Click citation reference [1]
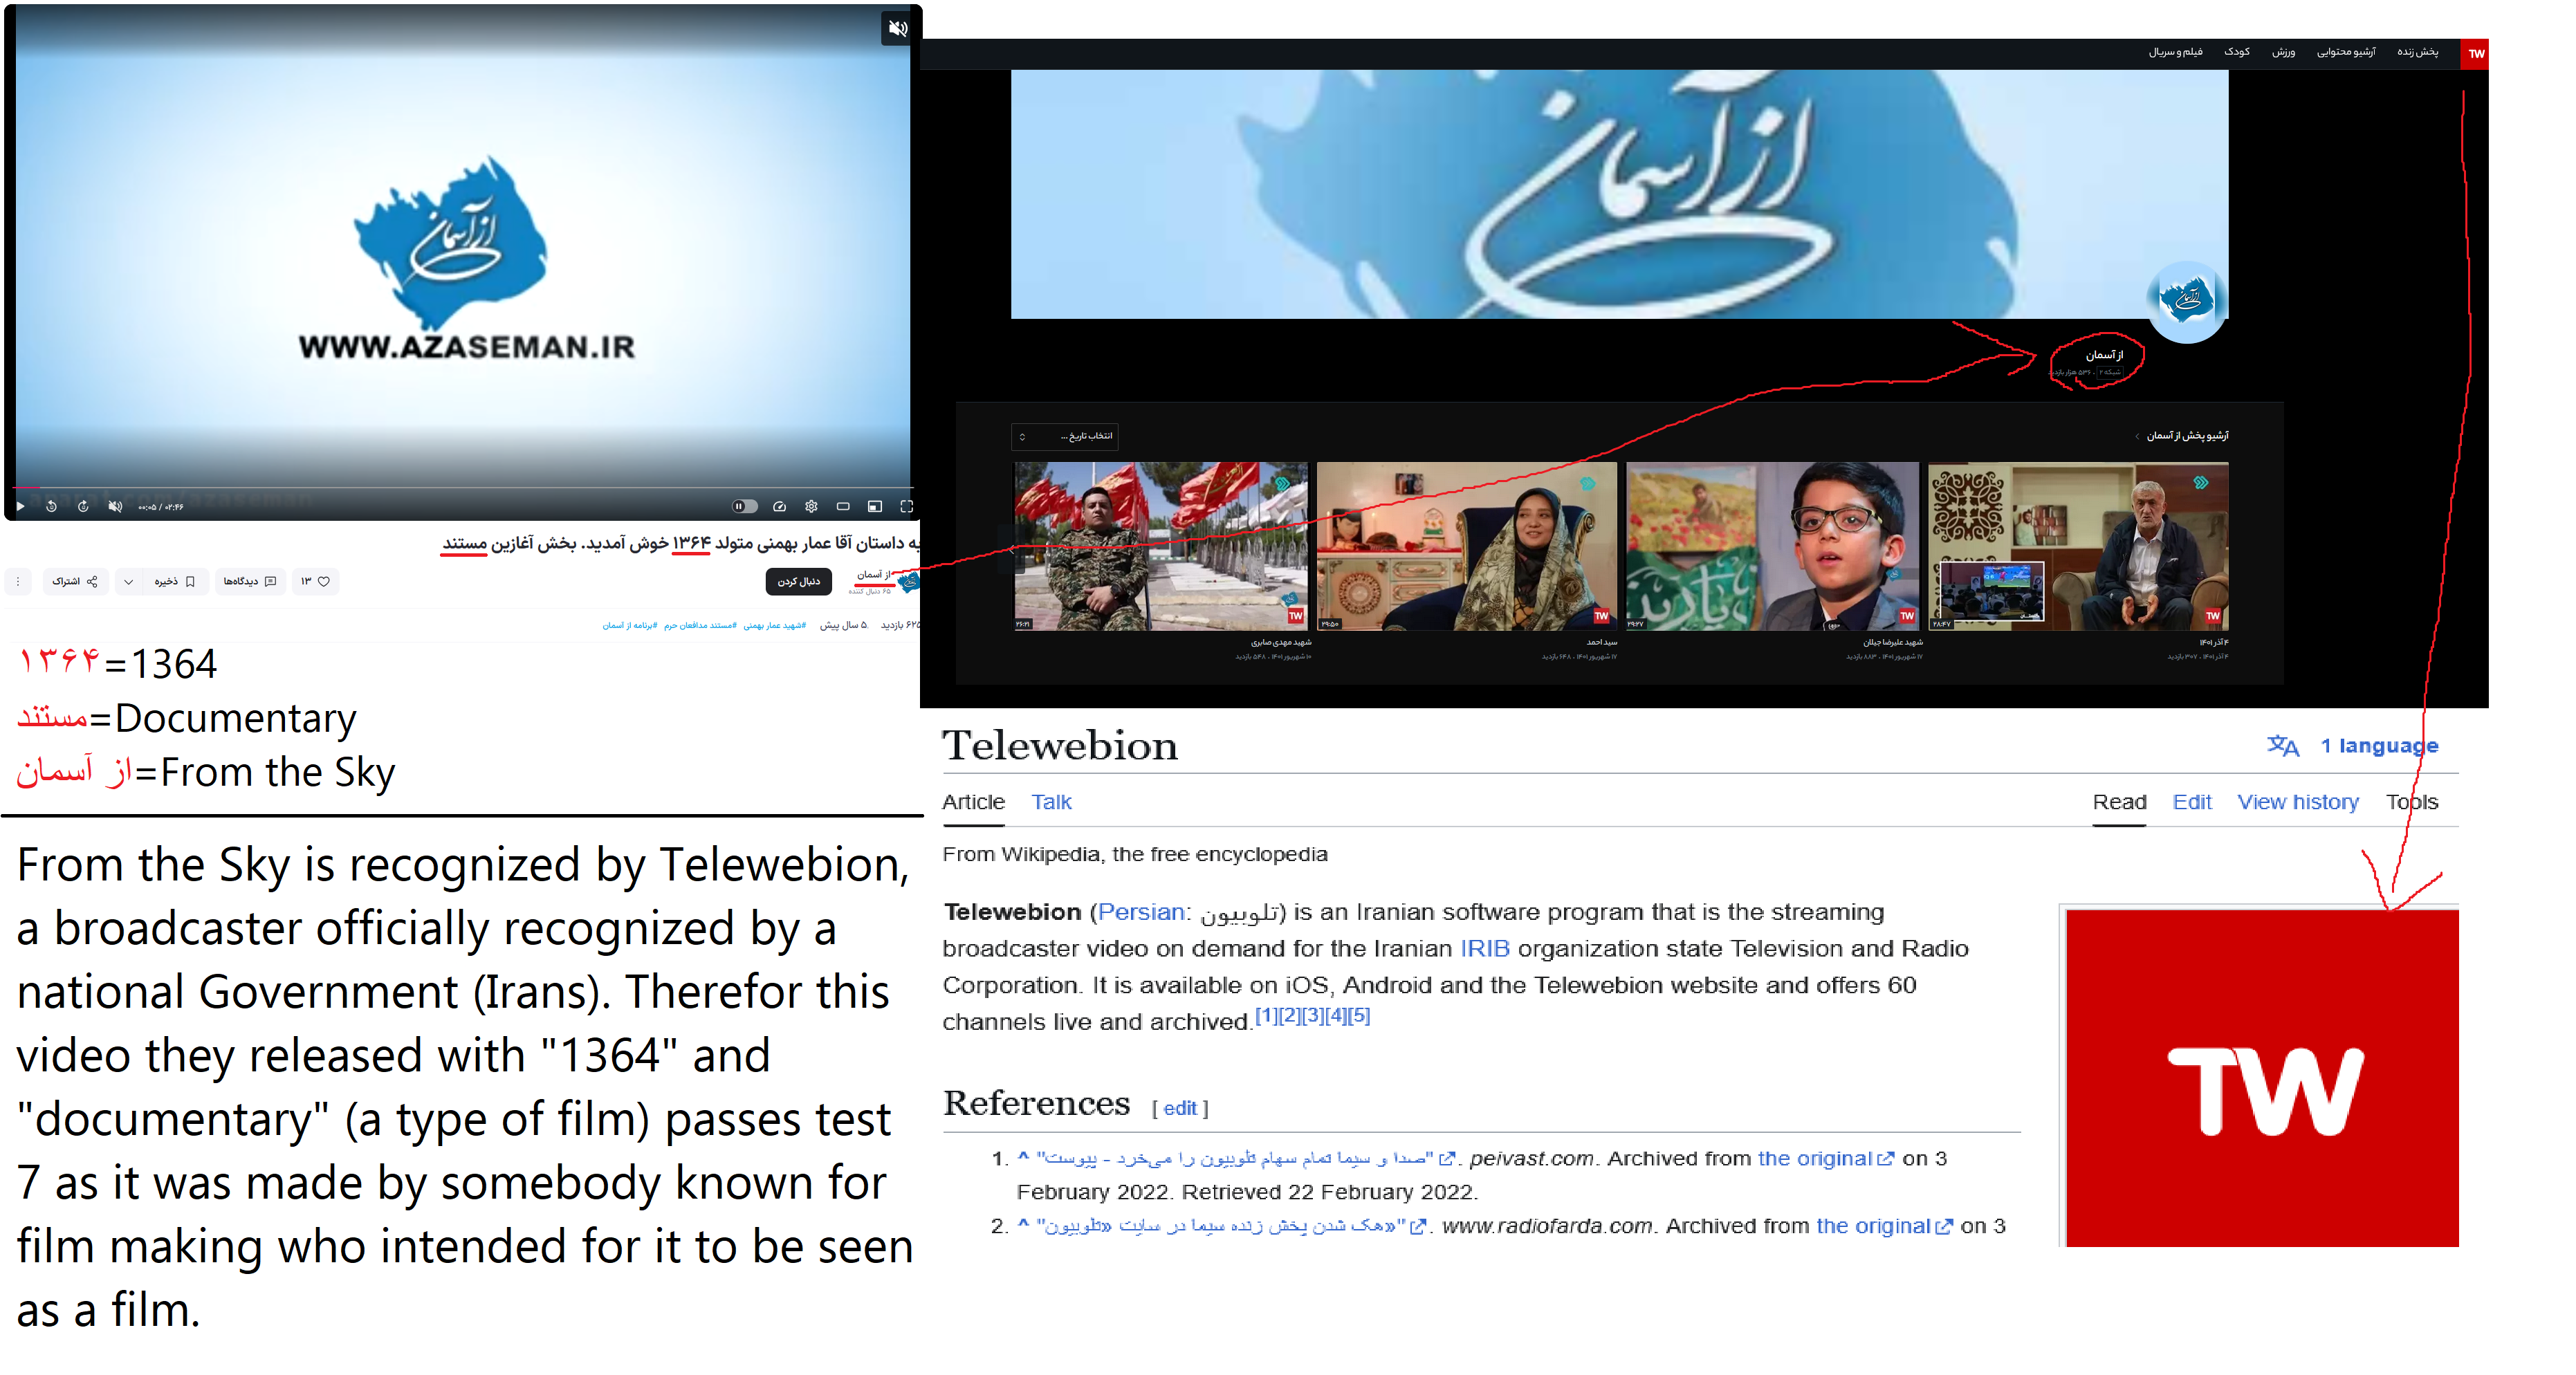The width and height of the screenshot is (2576, 1375). 1265,1015
